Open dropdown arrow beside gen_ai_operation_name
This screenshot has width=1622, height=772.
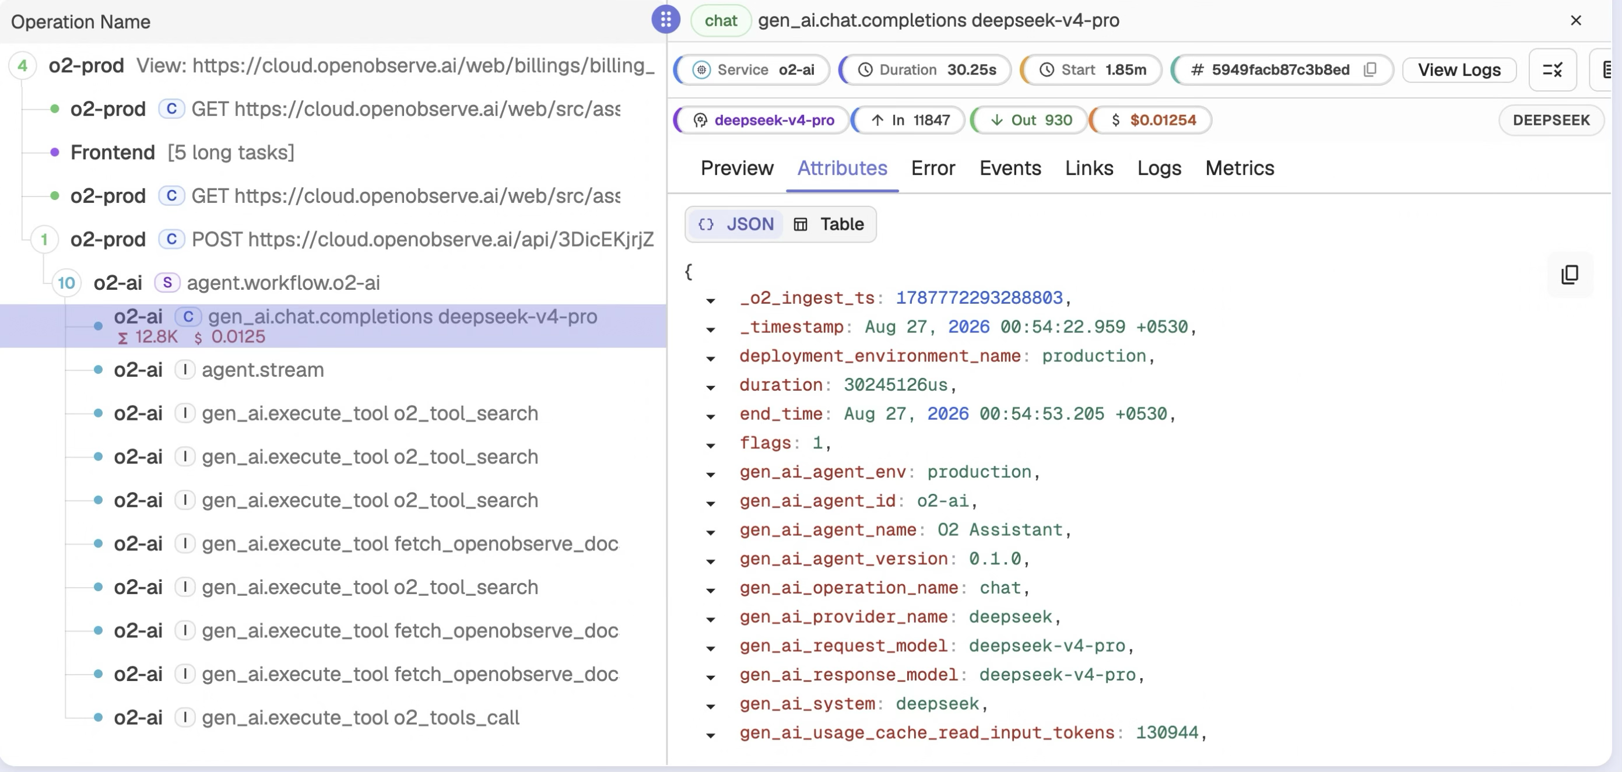pos(710,590)
